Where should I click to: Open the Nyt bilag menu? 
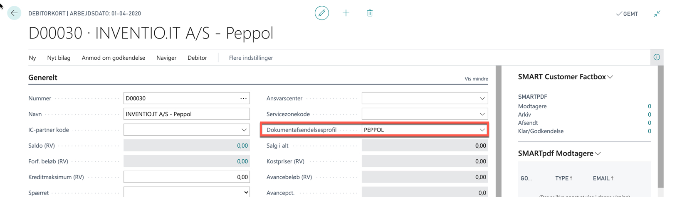(x=59, y=58)
